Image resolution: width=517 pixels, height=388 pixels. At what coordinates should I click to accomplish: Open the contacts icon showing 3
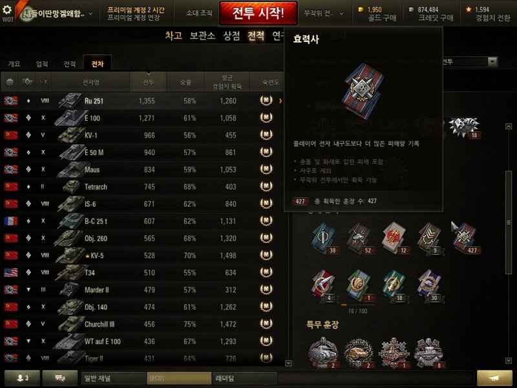[x=22, y=378]
